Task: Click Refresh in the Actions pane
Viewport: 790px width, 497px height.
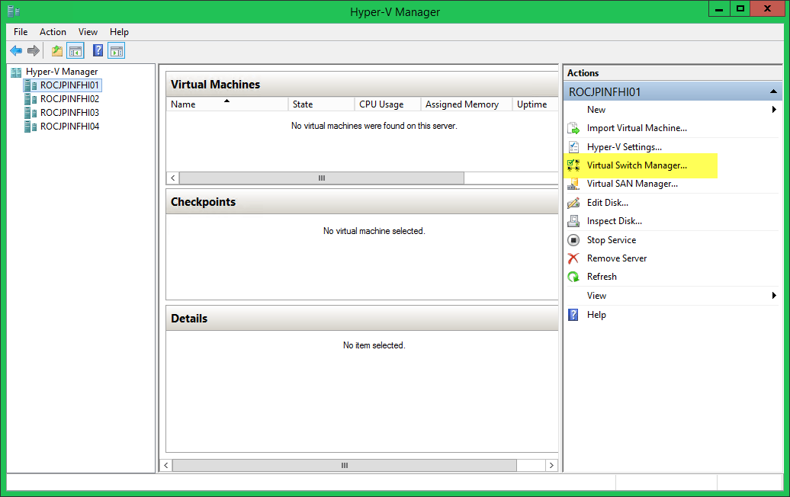Action: click(x=602, y=277)
